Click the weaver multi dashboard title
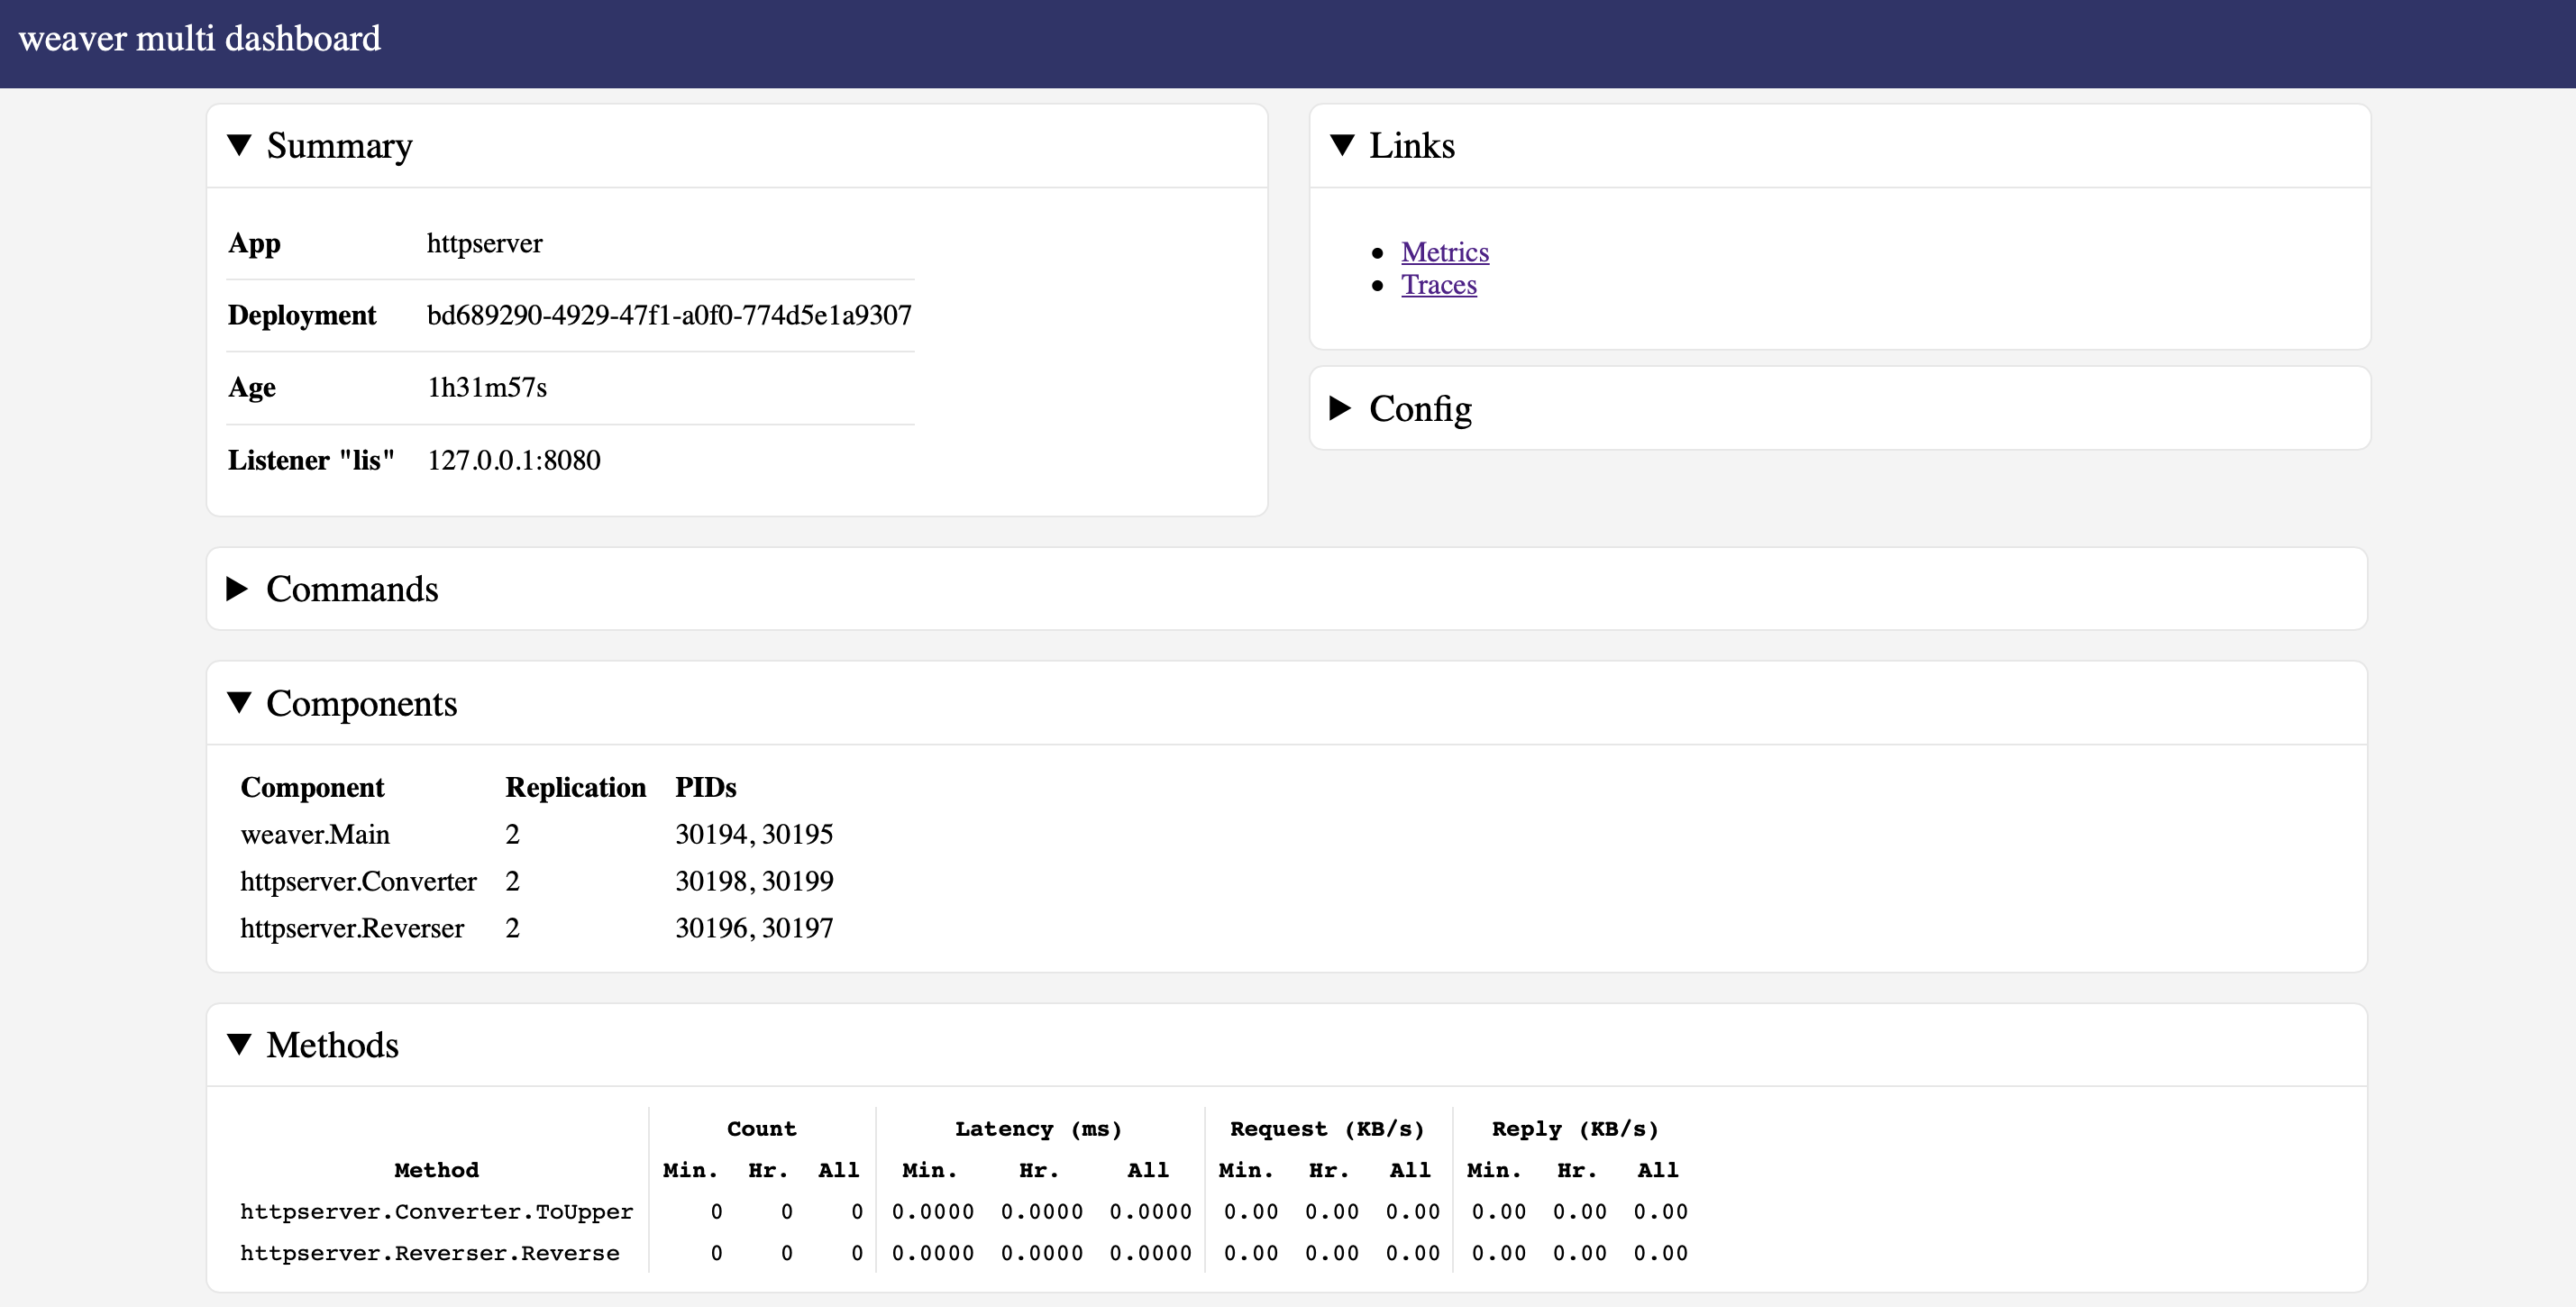The width and height of the screenshot is (2576, 1307). coord(200,39)
